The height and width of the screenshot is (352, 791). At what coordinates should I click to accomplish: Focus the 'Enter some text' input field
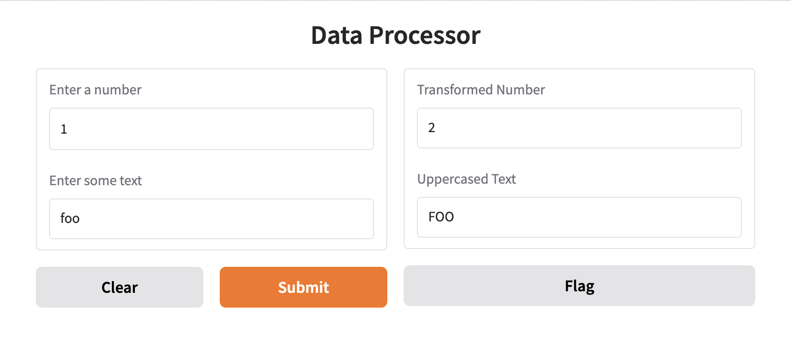click(x=212, y=219)
